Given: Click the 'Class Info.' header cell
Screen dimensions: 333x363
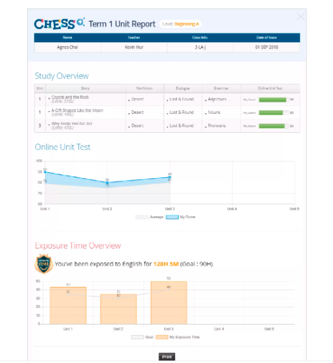Looking at the screenshot, I should pos(200,38).
